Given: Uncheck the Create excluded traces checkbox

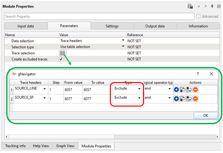Looking at the screenshot, I should click(61, 59).
